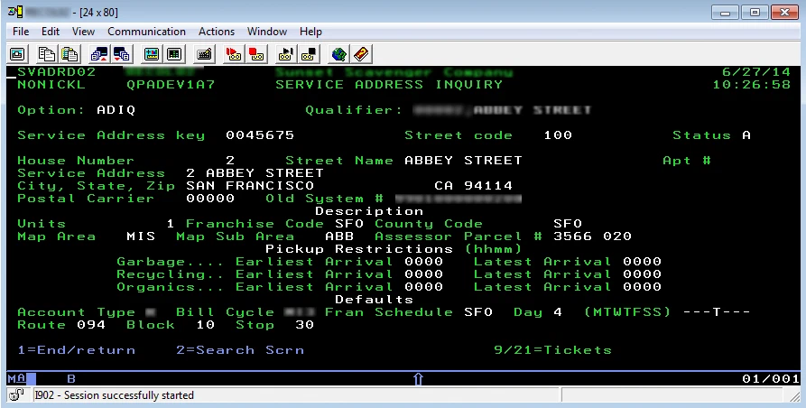Click Garbage Earliest Arrival value 0000
Image resolution: width=806 pixels, height=408 pixels.
tap(423, 262)
